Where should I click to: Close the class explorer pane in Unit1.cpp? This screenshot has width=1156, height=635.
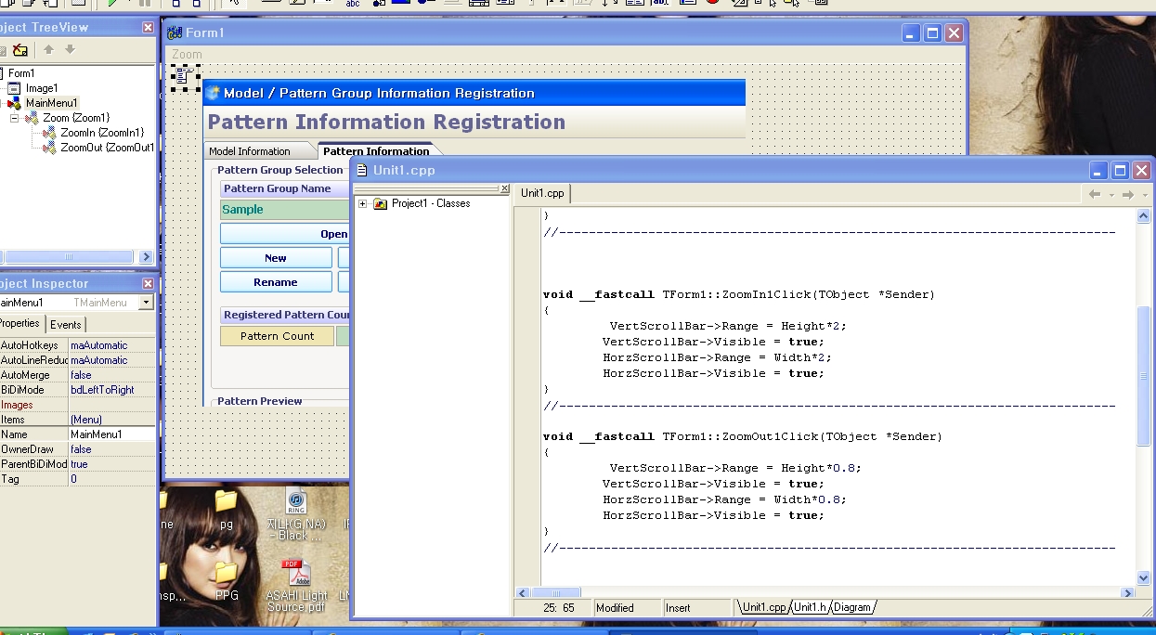[x=504, y=188]
